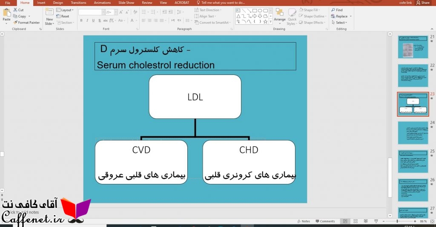
Task: Switch to the Insert tab
Action: [x=41, y=3]
